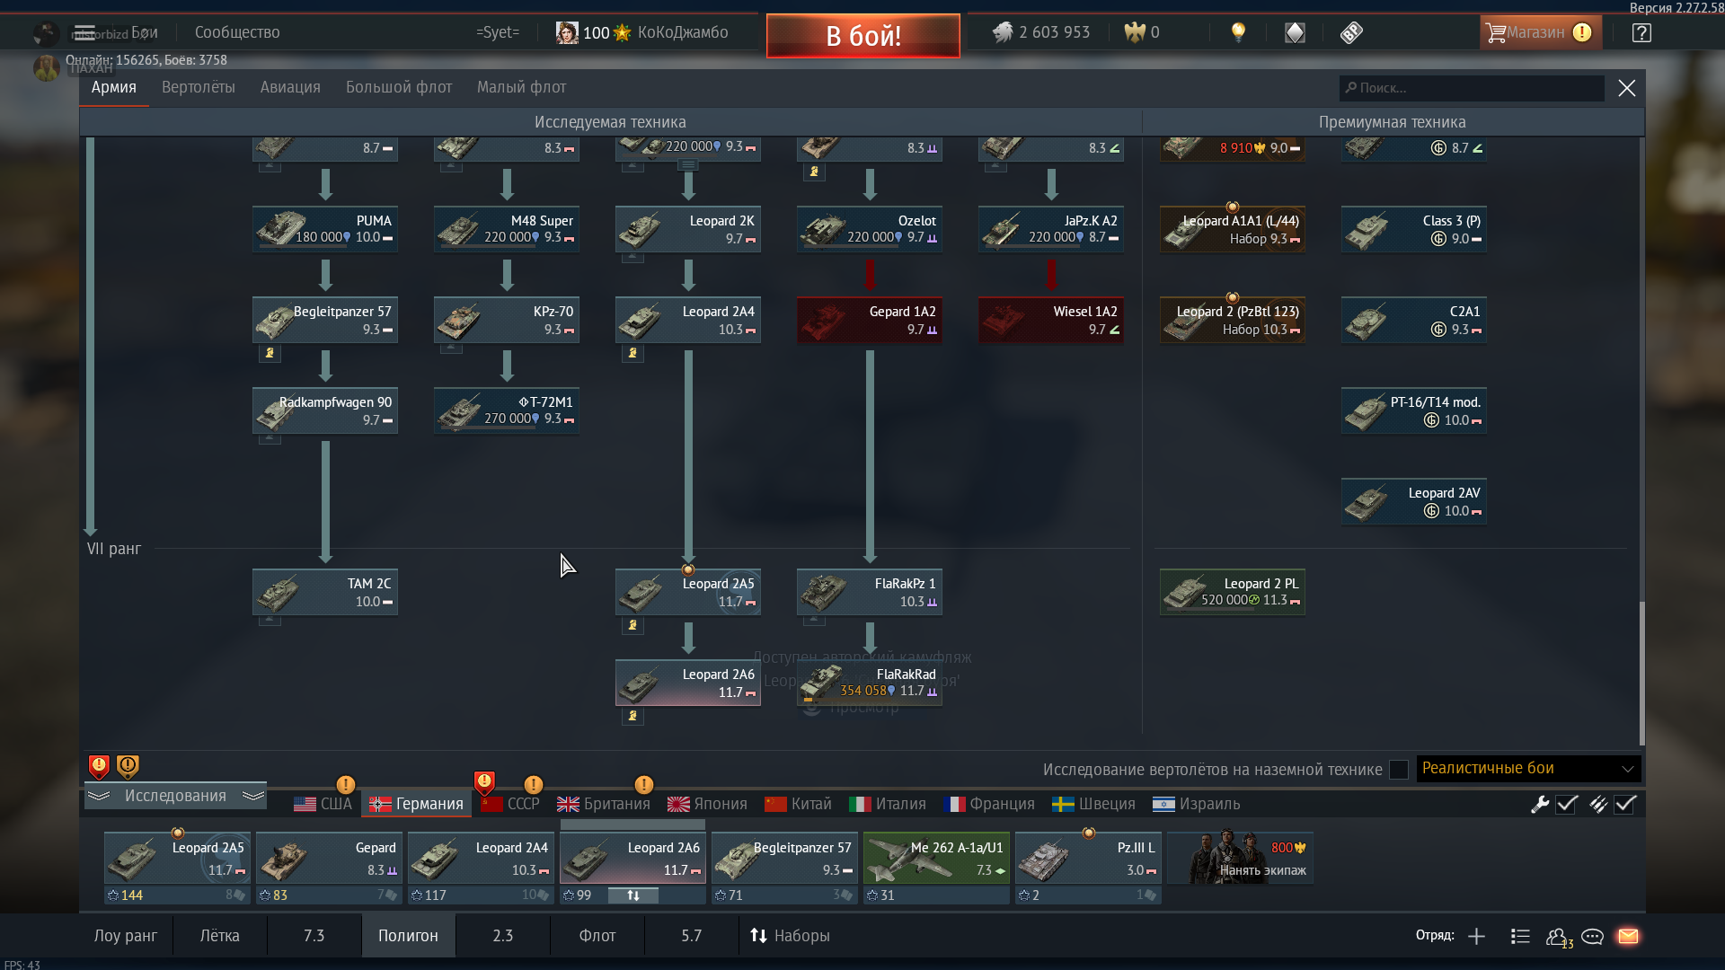This screenshot has width=1725, height=970.
Task: Open the Наборы presets button
Action: point(789,936)
